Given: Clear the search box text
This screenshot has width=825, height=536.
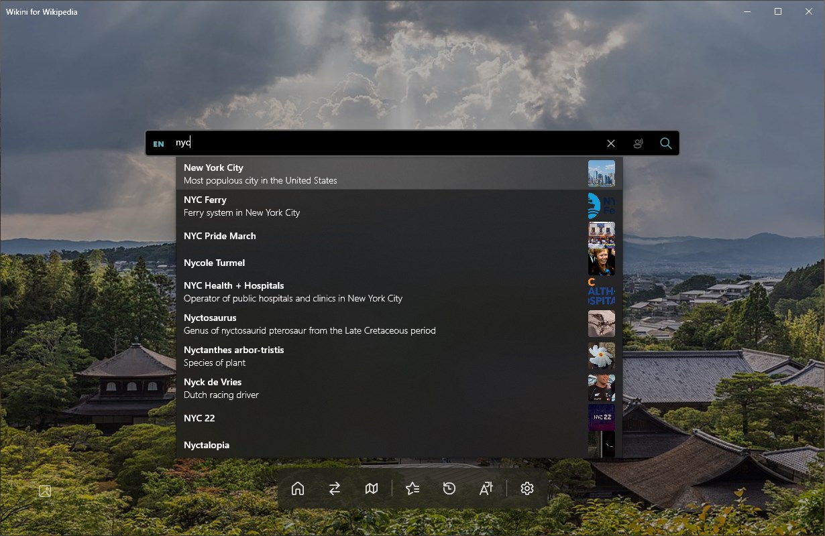Looking at the screenshot, I should coord(611,143).
